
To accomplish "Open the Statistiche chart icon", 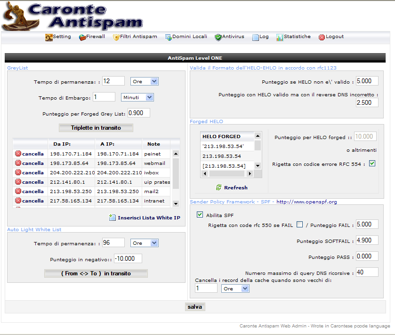I will [x=280, y=37].
